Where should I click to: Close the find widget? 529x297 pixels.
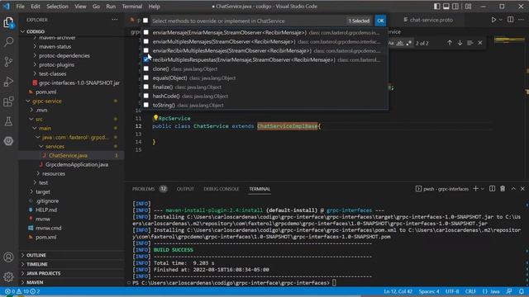(480, 43)
